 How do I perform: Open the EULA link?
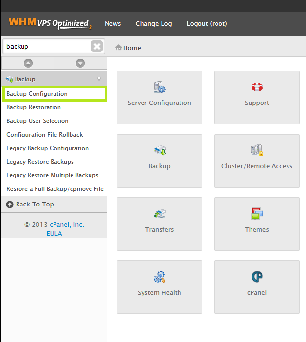tap(54, 234)
